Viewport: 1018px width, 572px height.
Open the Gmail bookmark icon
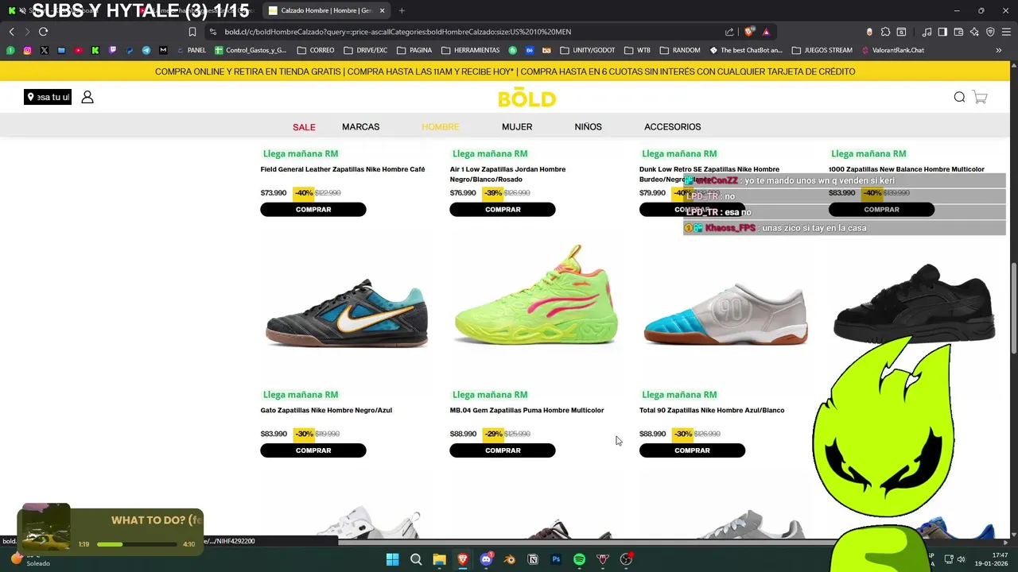163,50
